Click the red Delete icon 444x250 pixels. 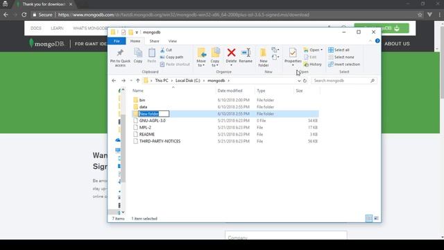pos(231,53)
